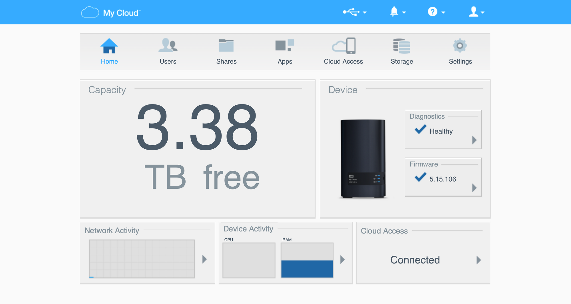The height and width of the screenshot is (304, 571).
Task: Expand Diagnostics details with the arrow
Action: [x=475, y=140]
